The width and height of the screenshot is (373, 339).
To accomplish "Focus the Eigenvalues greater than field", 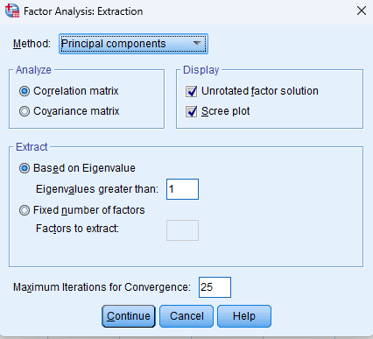I will click(x=182, y=189).
